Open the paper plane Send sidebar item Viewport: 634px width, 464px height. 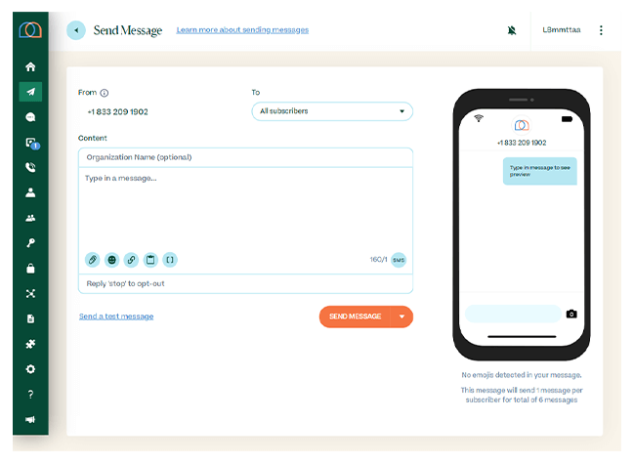coord(30,92)
